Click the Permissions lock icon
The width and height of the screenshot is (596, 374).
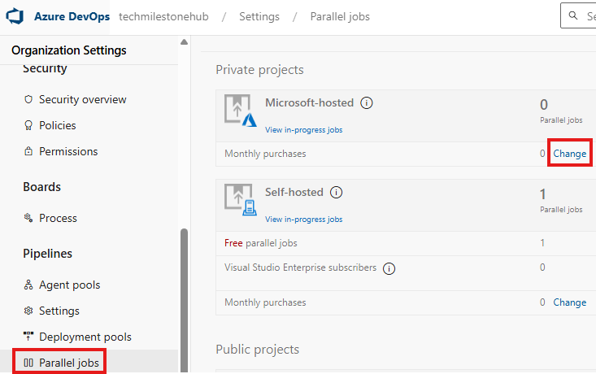[28, 151]
